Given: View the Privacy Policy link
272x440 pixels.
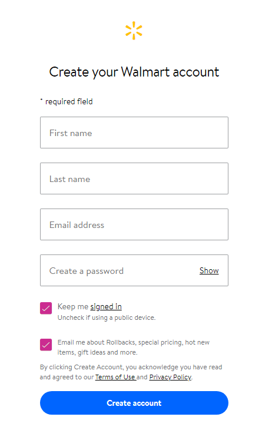Looking at the screenshot, I should 170,377.
